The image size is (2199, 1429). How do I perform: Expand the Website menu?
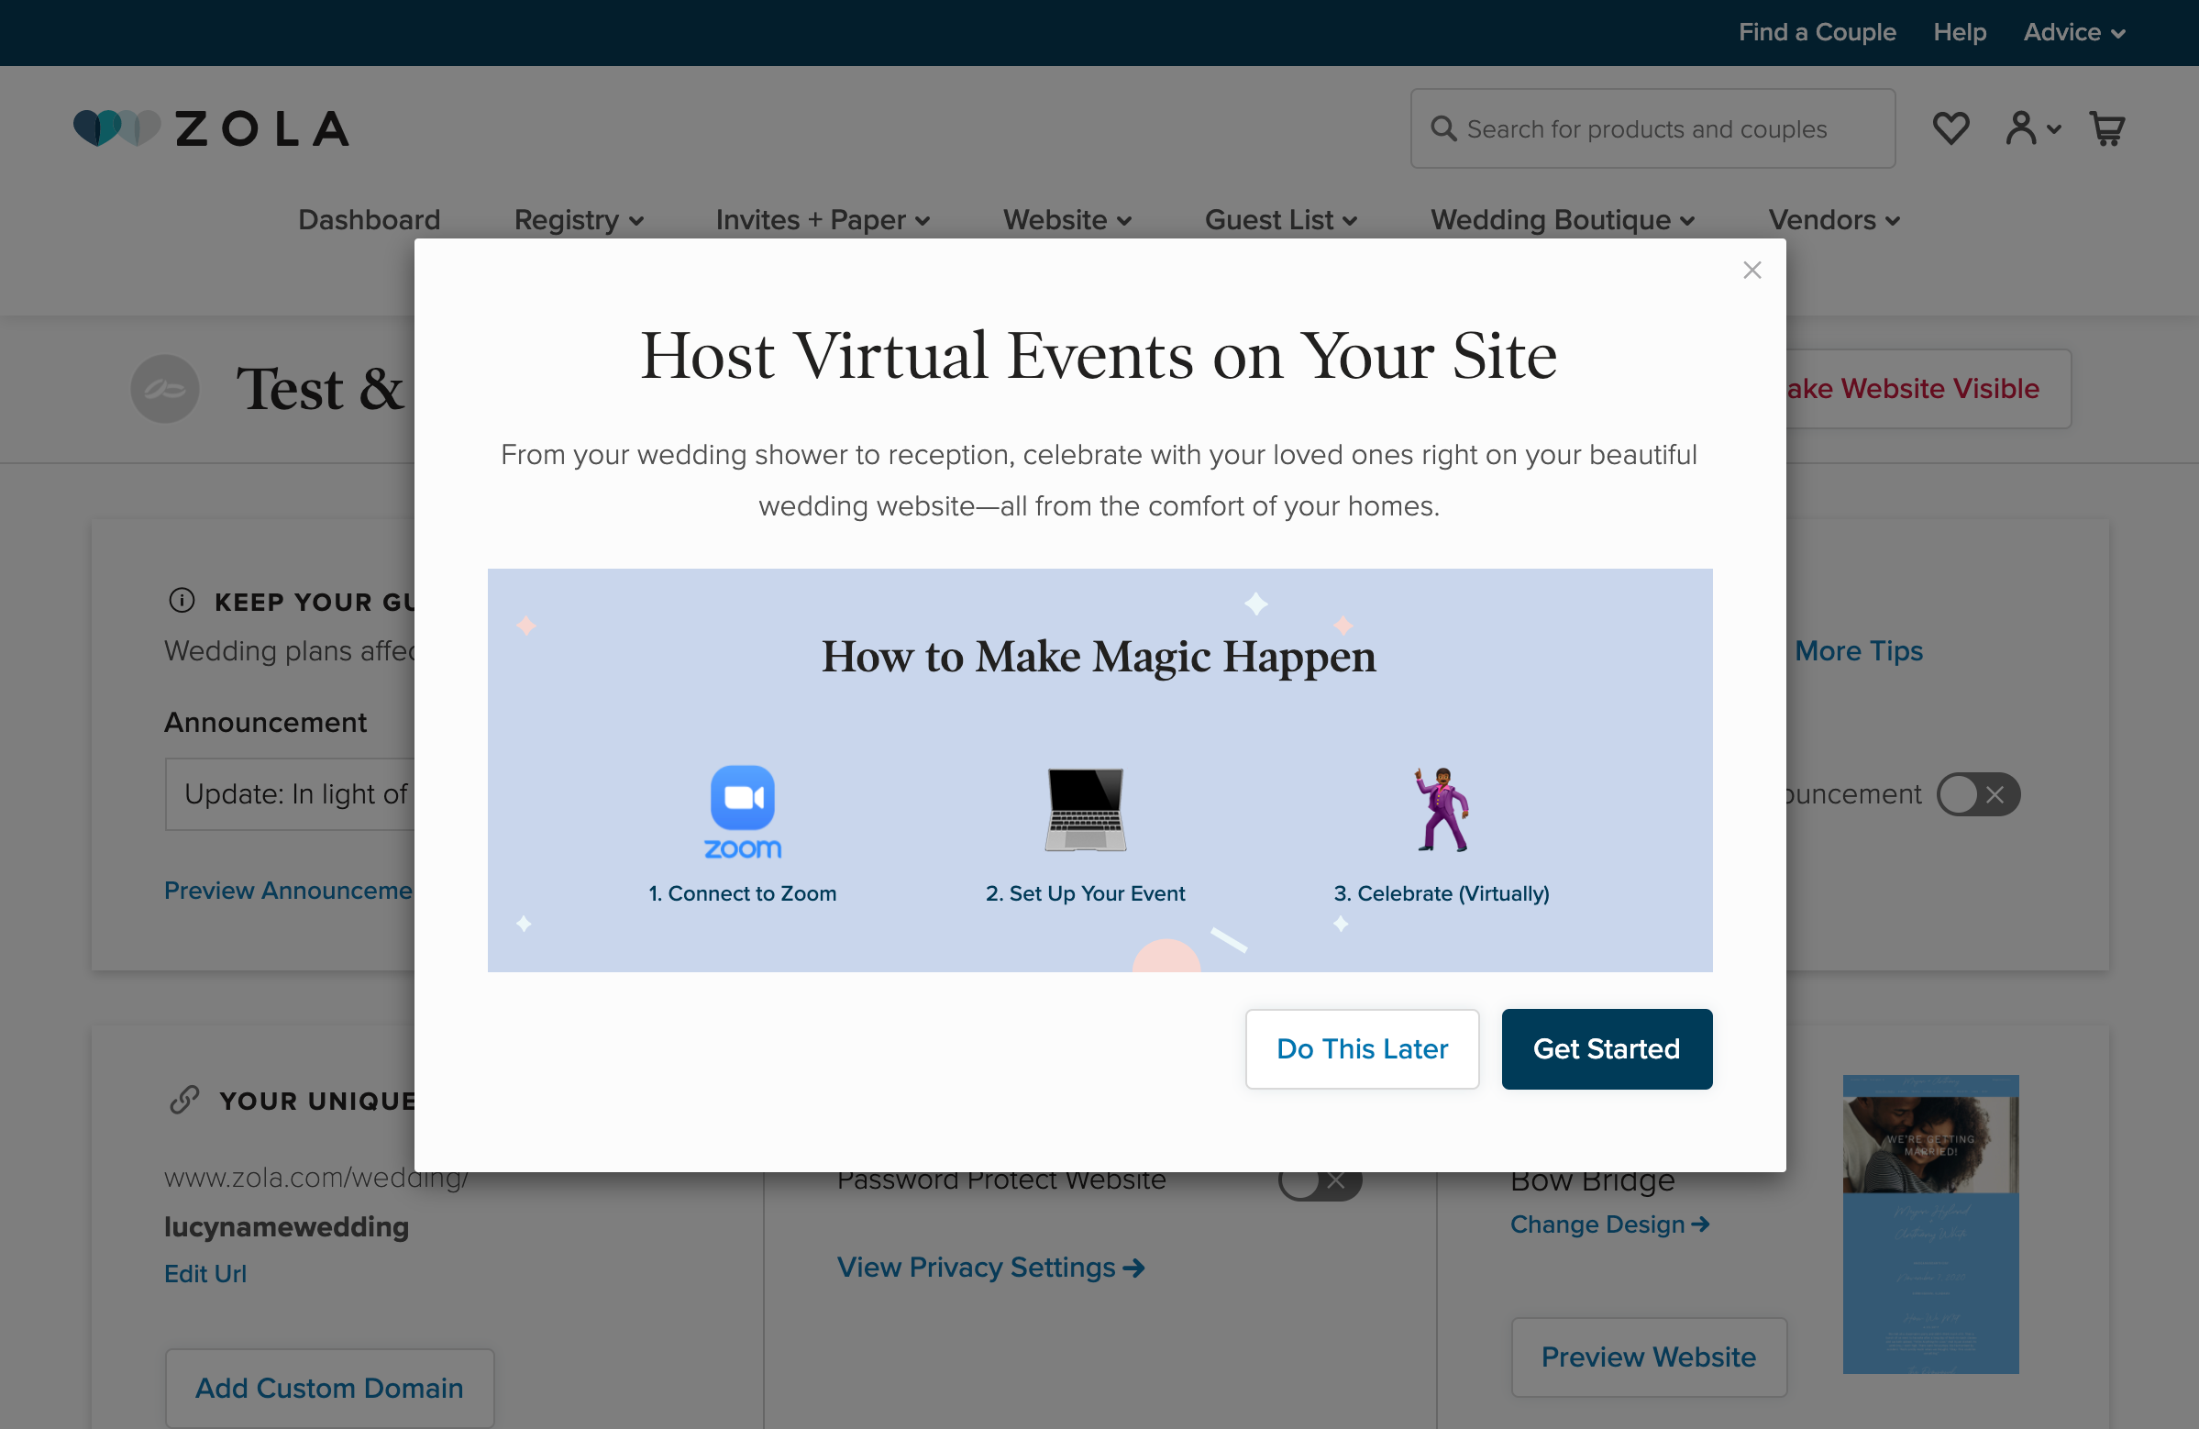pos(1067,220)
